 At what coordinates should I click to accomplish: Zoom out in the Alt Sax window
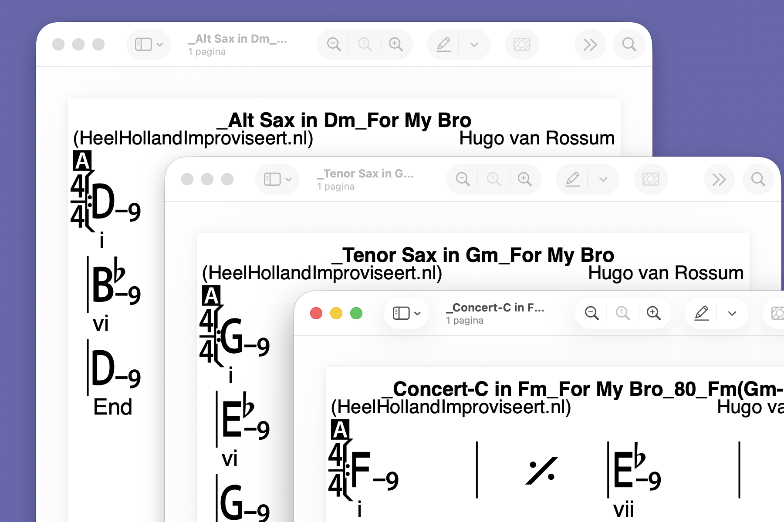334,44
